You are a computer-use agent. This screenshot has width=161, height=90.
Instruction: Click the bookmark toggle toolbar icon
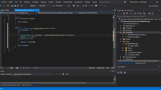pyautogui.click(x=96, y=6)
